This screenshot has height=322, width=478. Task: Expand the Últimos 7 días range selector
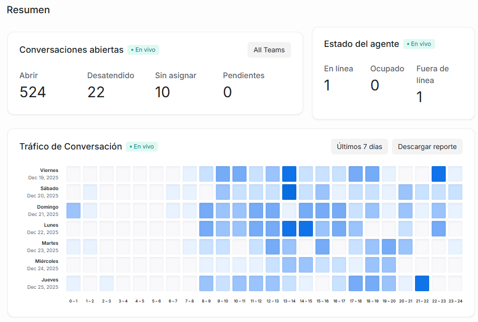(x=359, y=147)
